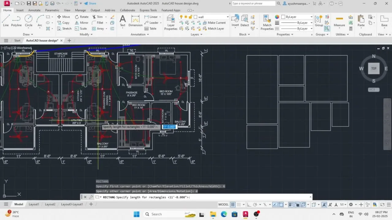Viewport: 392px width, 220px height.
Task: Activate the Move command
Action: (x=63, y=17)
